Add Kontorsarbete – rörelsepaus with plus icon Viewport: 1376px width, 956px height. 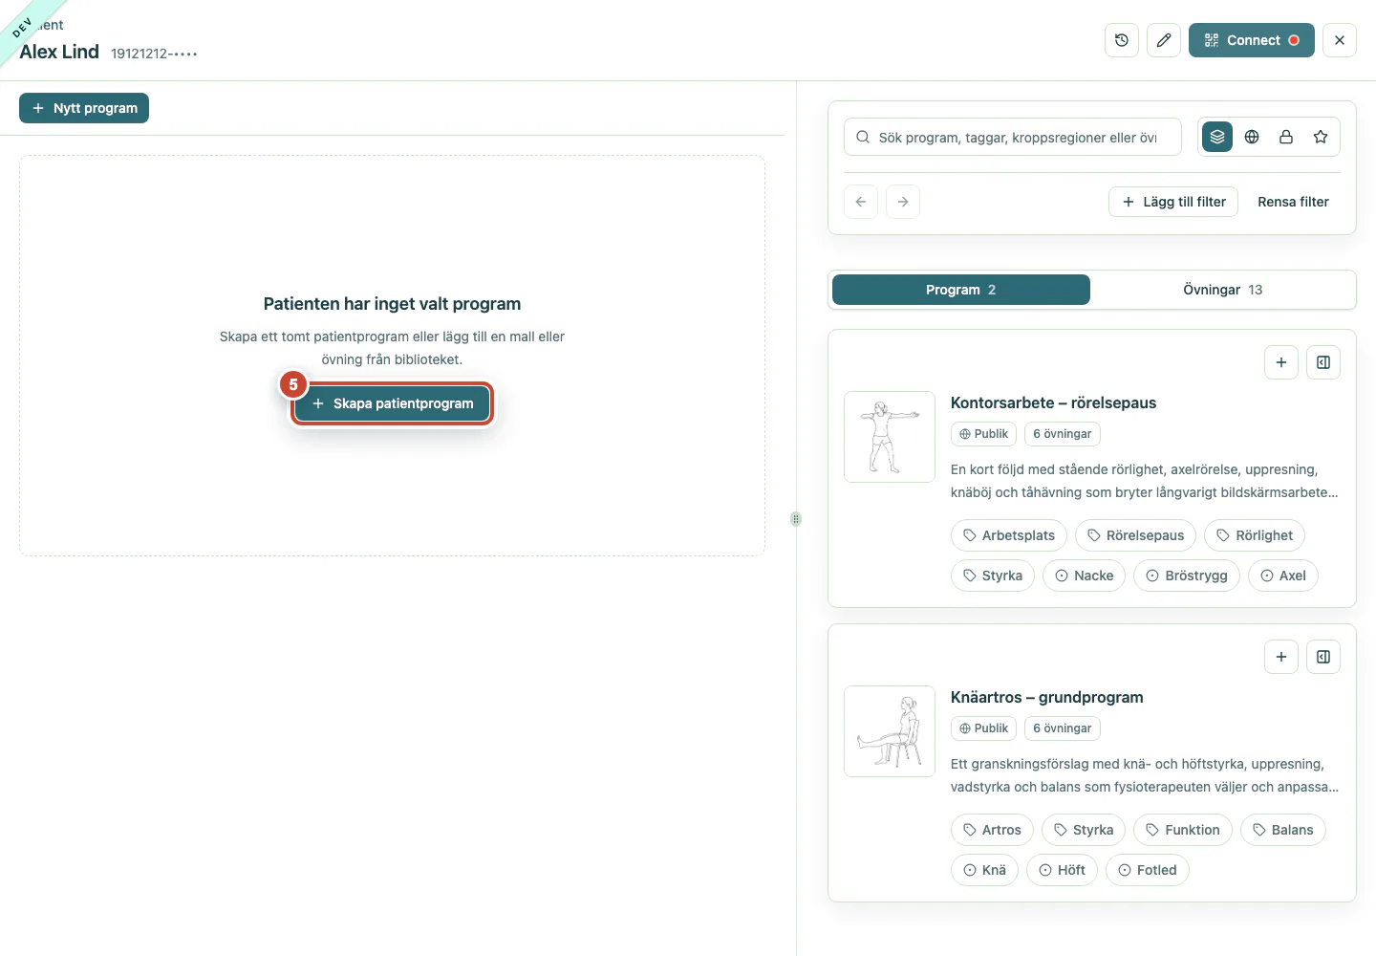click(1281, 362)
